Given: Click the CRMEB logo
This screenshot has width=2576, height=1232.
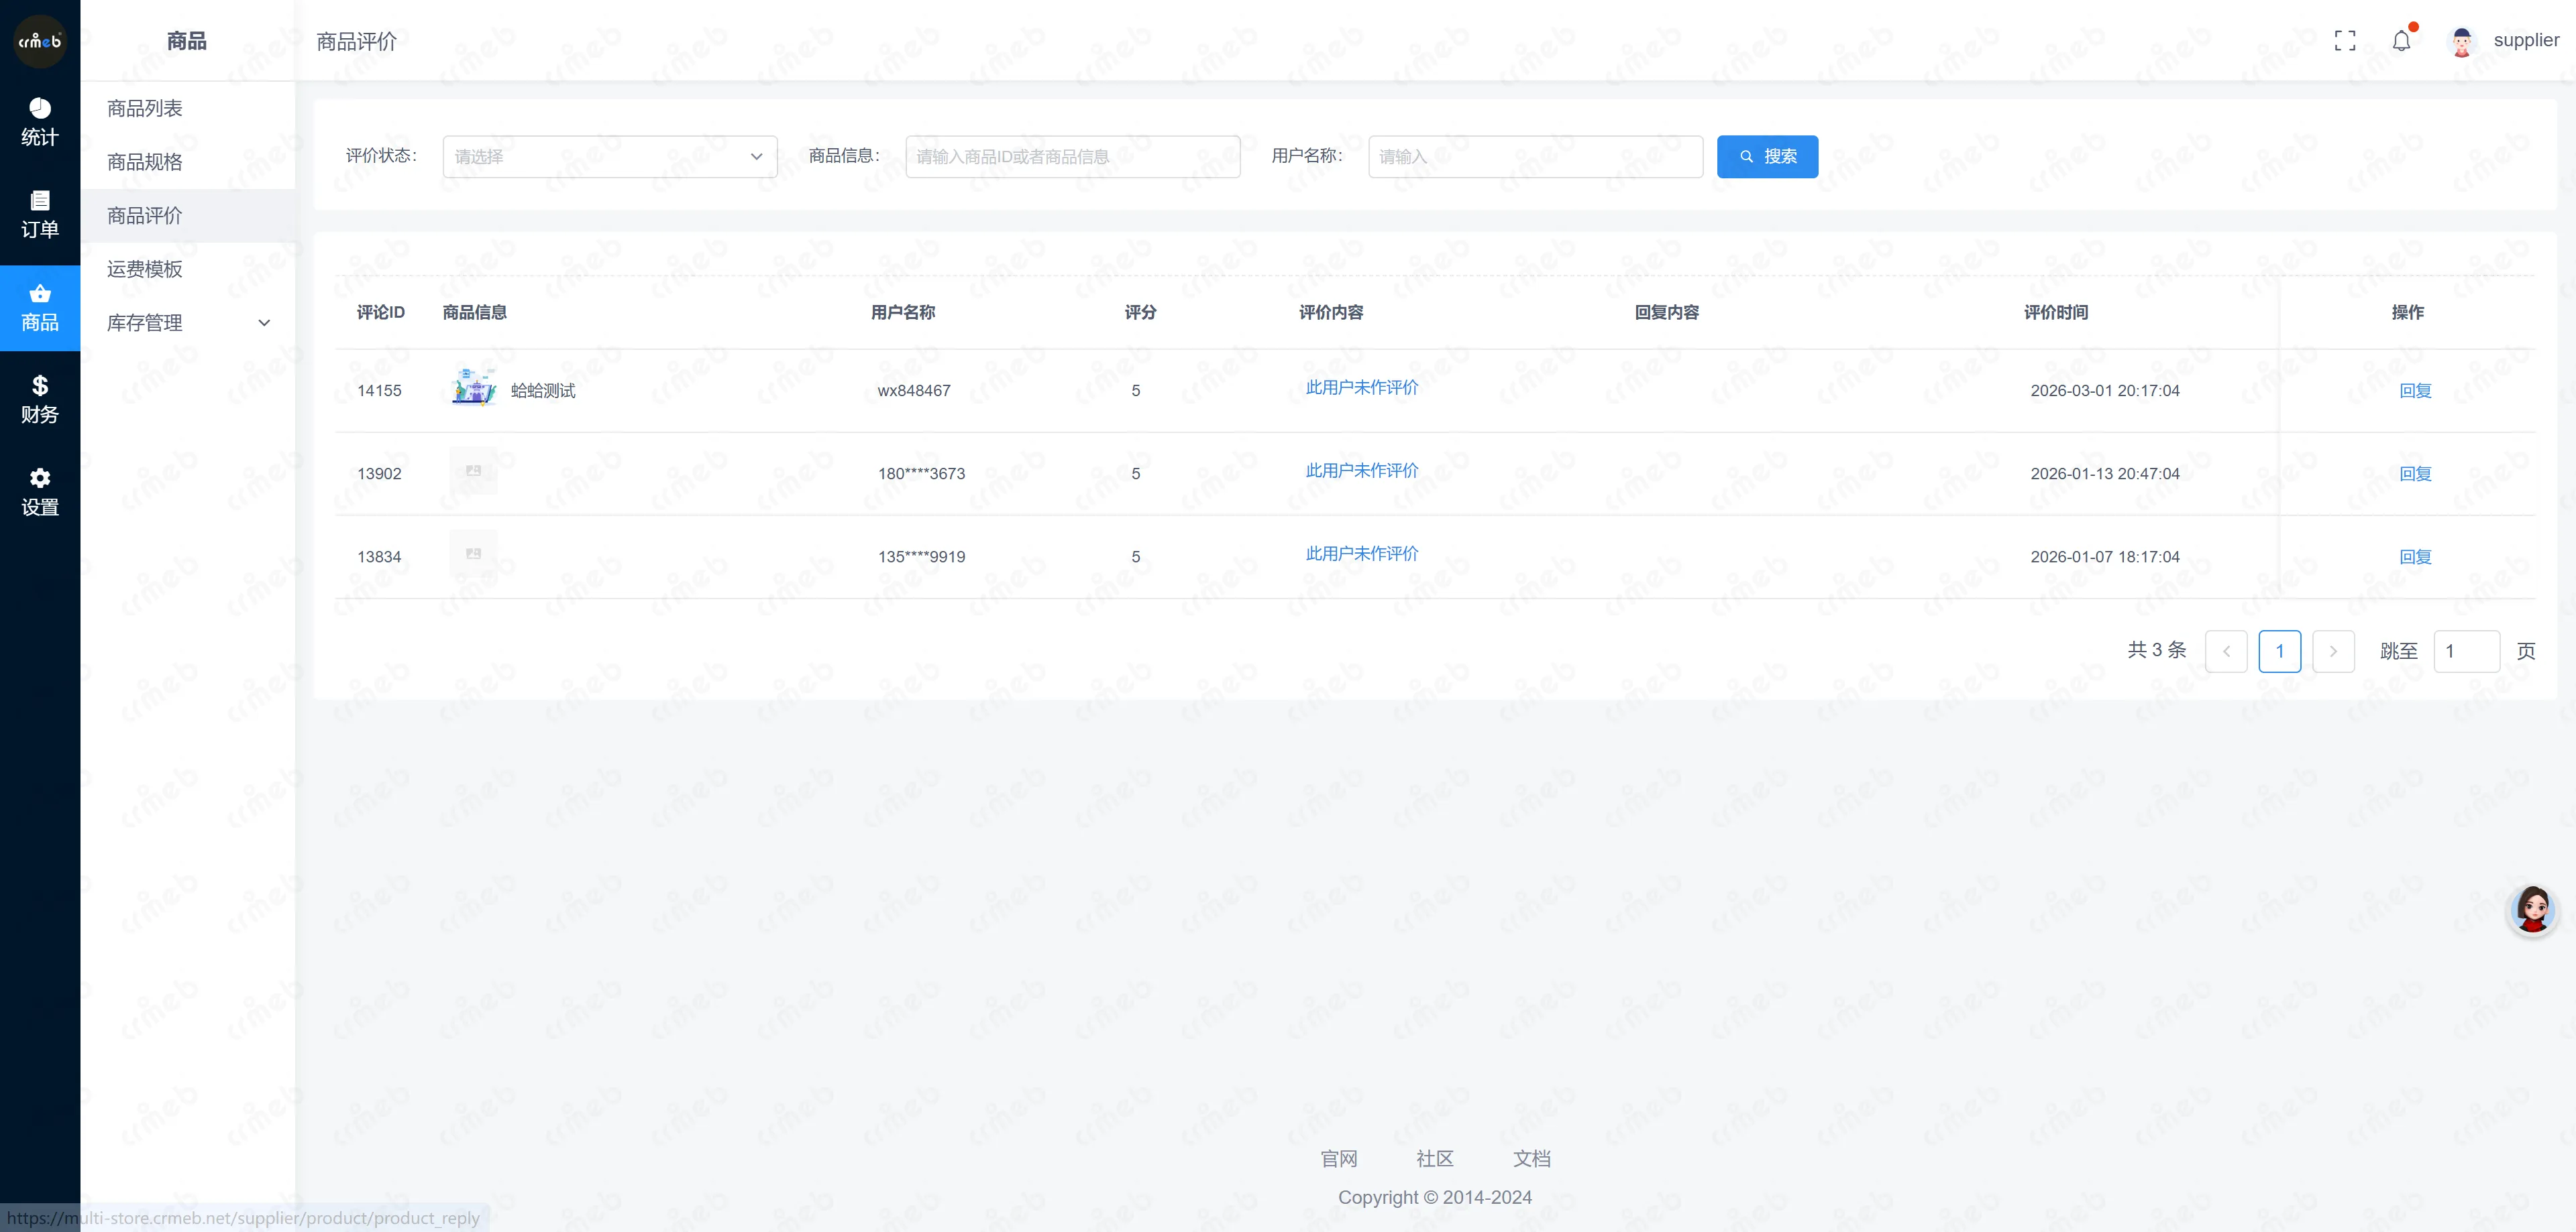Looking at the screenshot, I should click(x=40, y=41).
